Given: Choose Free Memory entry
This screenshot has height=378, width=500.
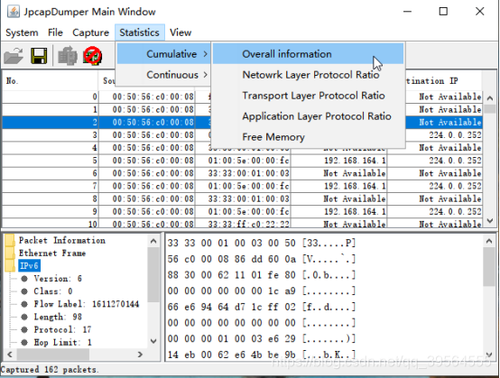Looking at the screenshot, I should 308,137.
